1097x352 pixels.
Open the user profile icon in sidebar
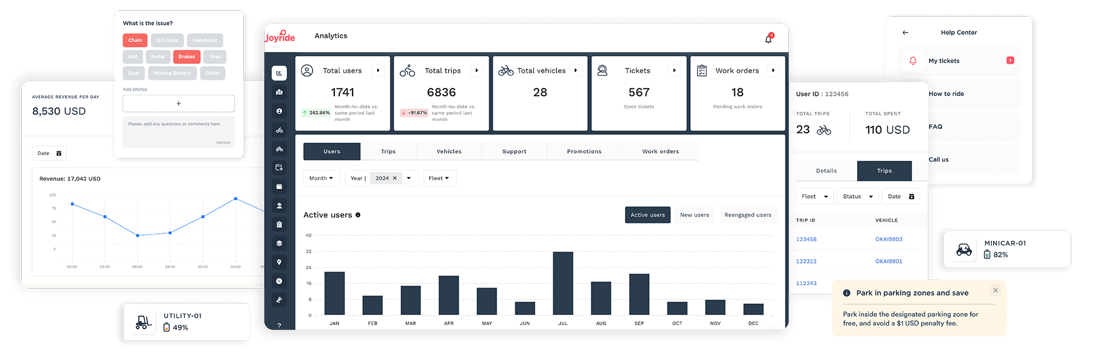[x=279, y=111]
